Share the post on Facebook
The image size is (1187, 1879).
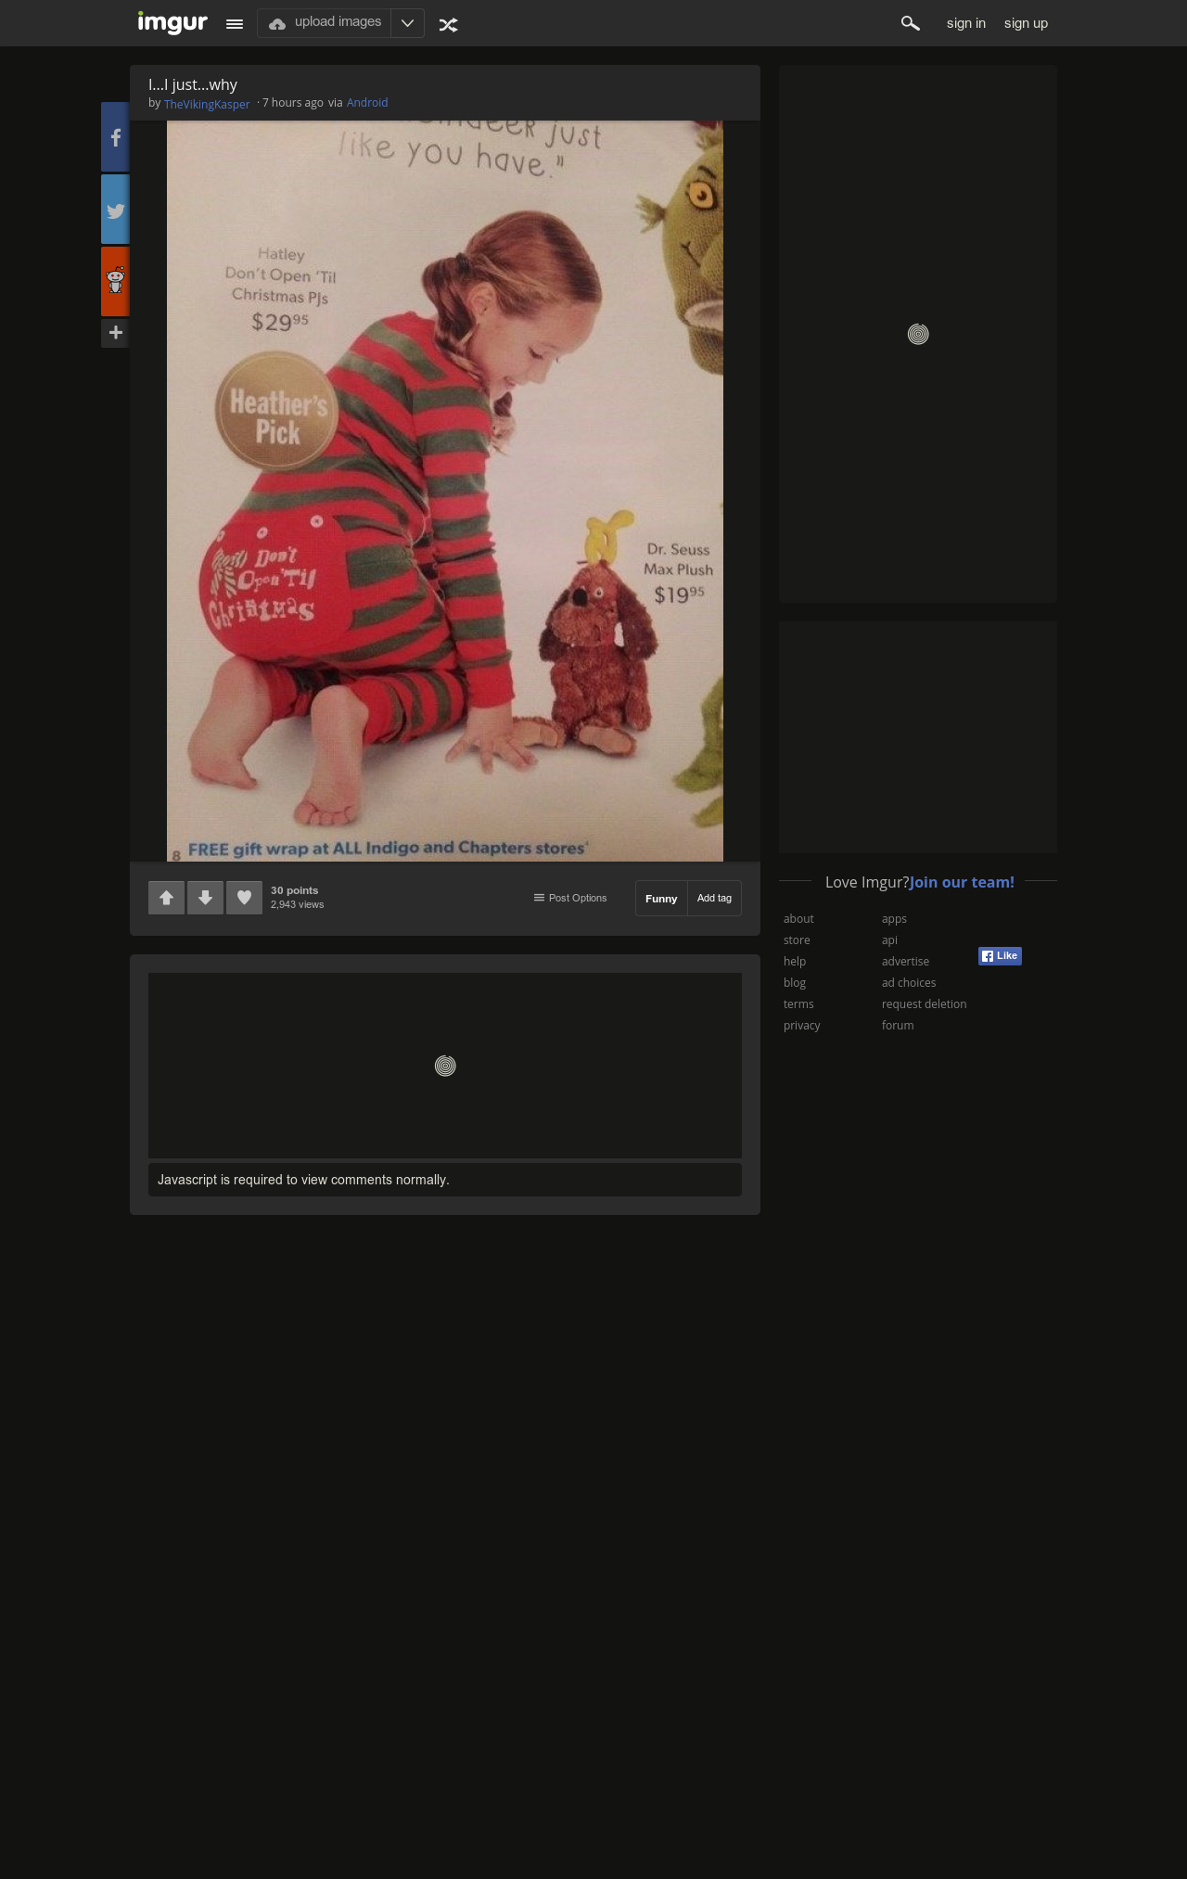click(115, 137)
